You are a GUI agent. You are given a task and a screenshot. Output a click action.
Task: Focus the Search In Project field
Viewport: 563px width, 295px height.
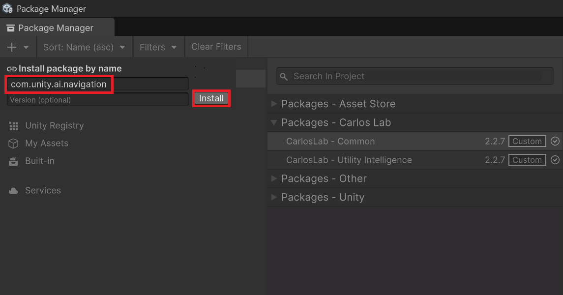[415, 76]
